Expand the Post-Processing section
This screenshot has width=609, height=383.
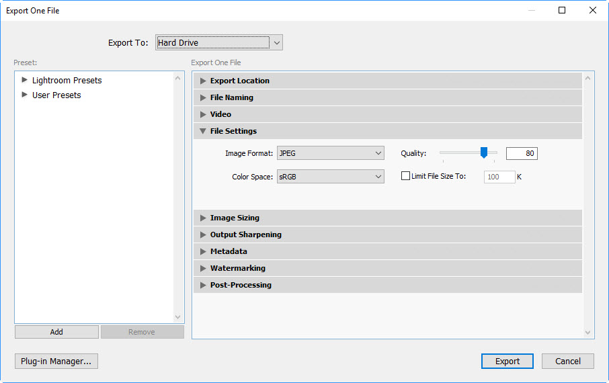coord(388,285)
